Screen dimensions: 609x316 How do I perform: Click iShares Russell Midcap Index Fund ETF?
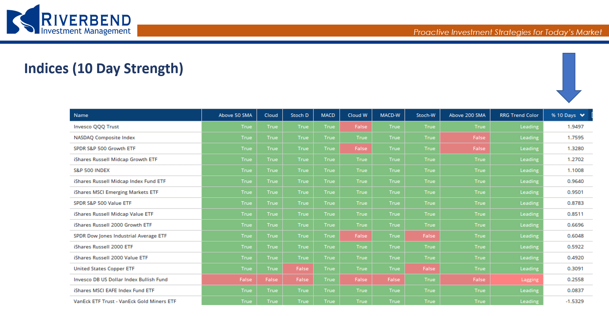(119, 181)
